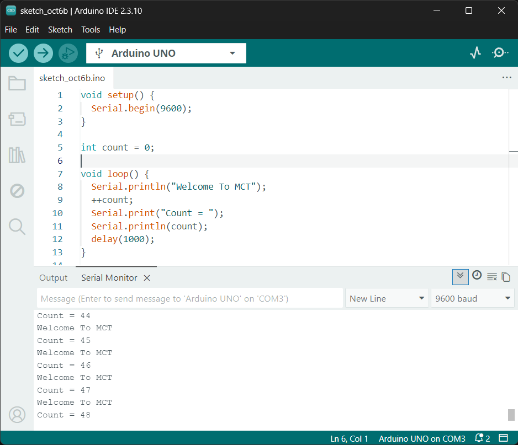Viewport: 518px width, 445px height.
Task: Click 'Count = 45' in serial output
Action: (x=64, y=340)
